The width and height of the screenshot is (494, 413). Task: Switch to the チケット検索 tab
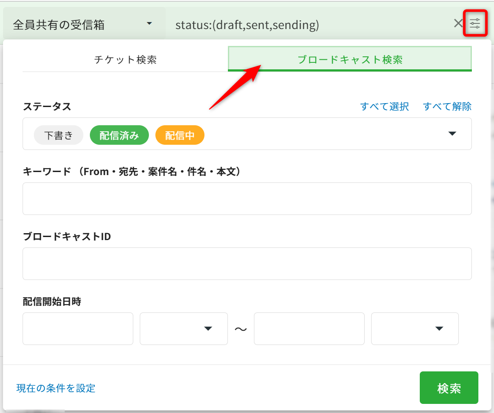[x=125, y=59]
